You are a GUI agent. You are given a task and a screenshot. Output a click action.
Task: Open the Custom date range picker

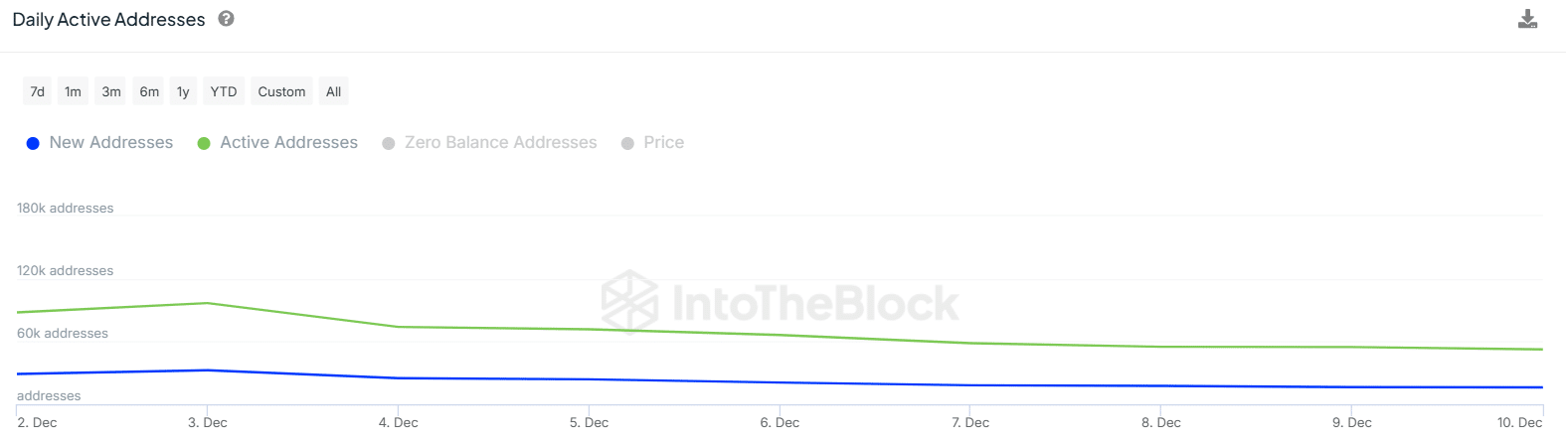point(281,91)
